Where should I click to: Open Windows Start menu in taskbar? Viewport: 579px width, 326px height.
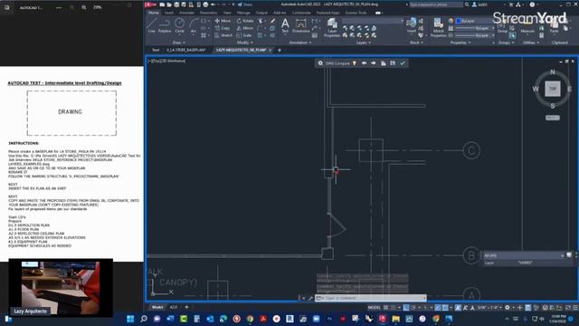tap(130, 319)
